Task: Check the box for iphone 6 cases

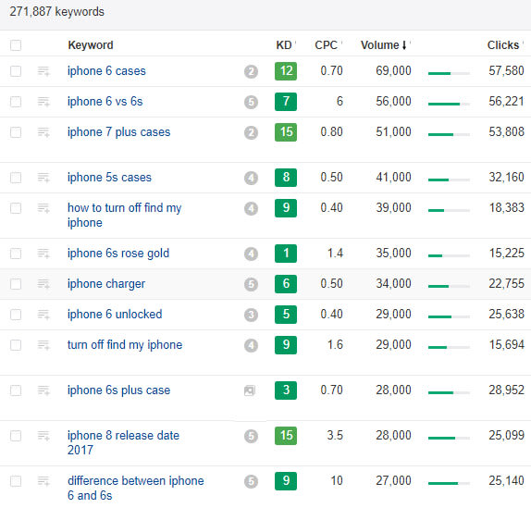Action: [16, 71]
